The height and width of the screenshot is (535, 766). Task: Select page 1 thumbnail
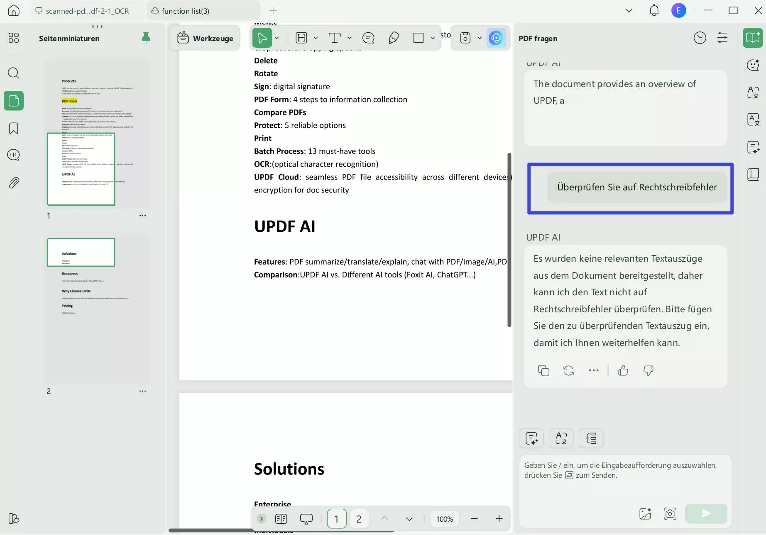[98, 134]
